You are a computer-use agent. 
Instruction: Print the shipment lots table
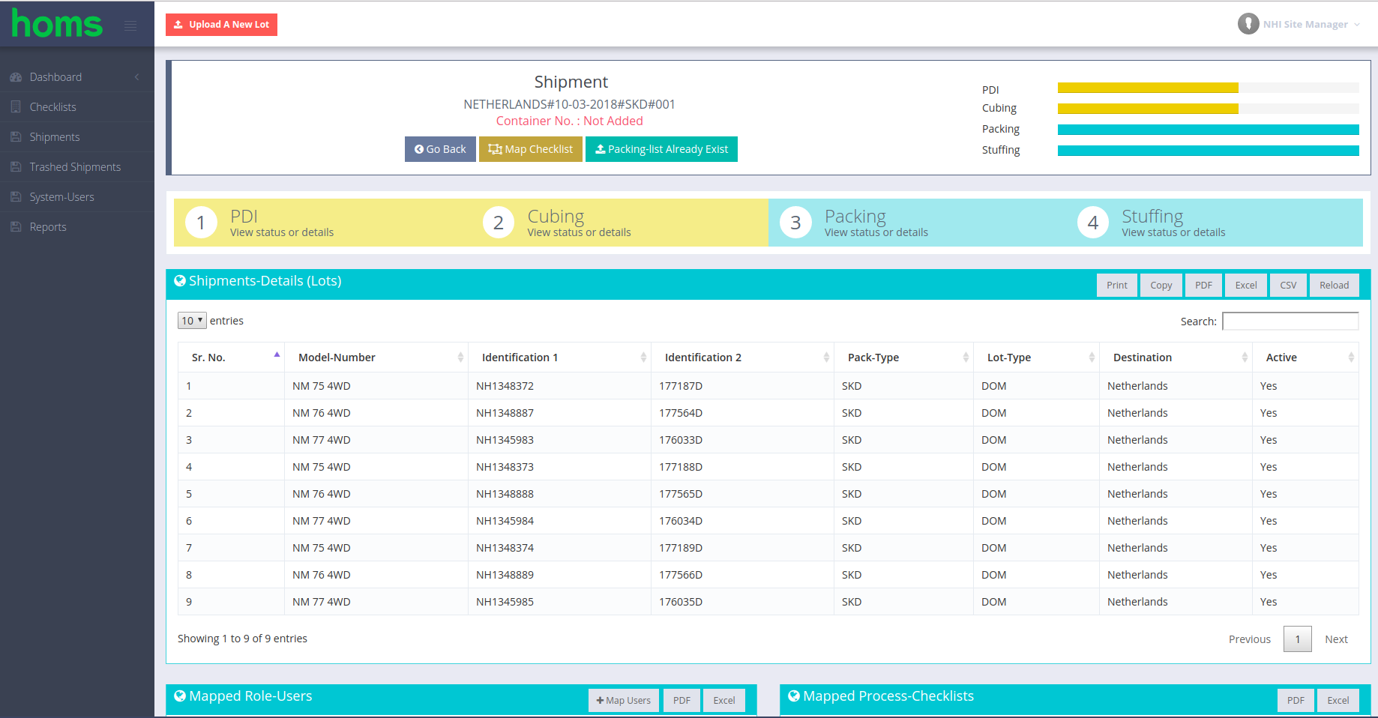pyautogui.click(x=1116, y=286)
